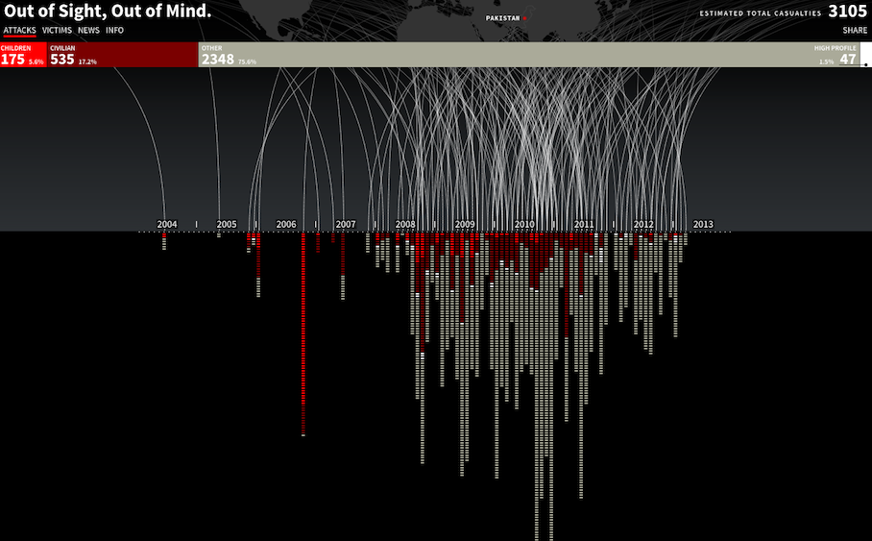Switch to the VICTIMS tab

click(x=57, y=30)
